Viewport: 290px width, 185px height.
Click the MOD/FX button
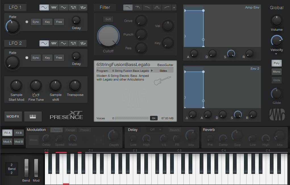click(13, 116)
